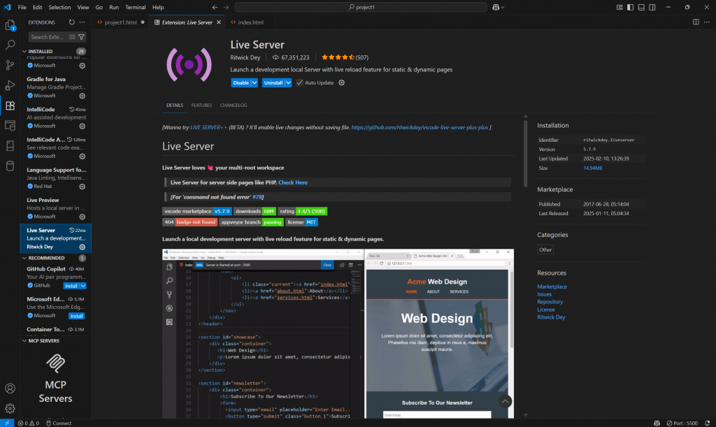
Task: Open the Changelog tab
Action: tap(234, 106)
